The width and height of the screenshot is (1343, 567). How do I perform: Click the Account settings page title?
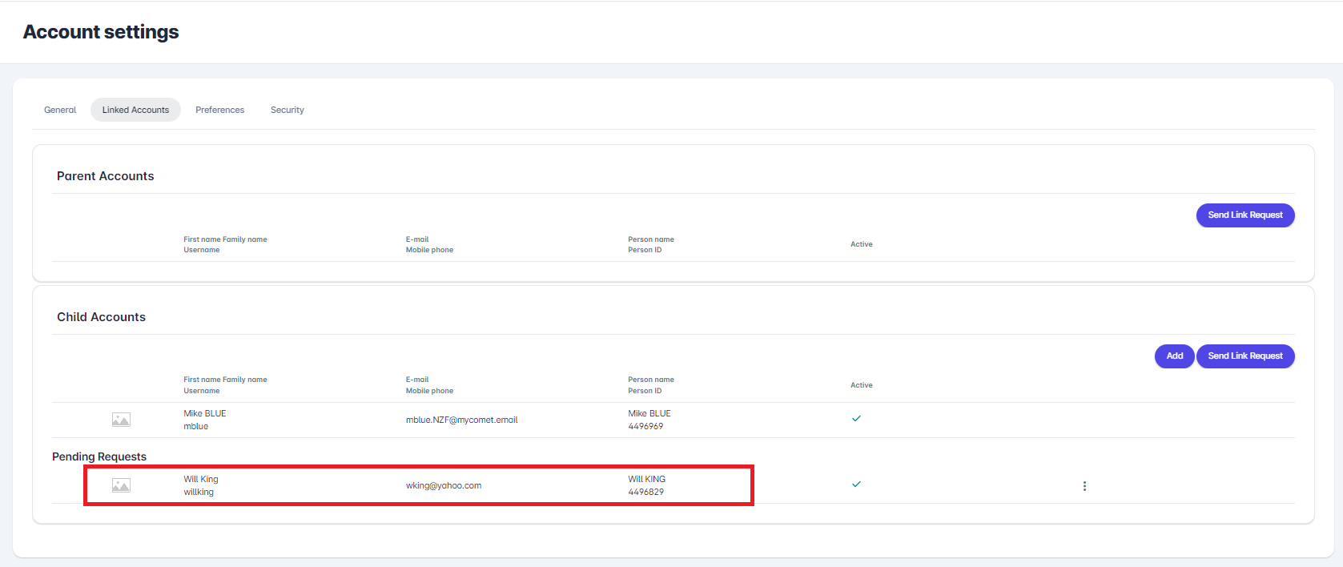[x=101, y=32]
